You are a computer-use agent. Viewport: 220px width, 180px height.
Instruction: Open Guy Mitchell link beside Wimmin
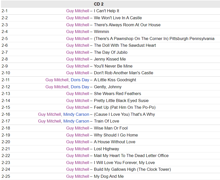pyautogui.click(x=77, y=31)
